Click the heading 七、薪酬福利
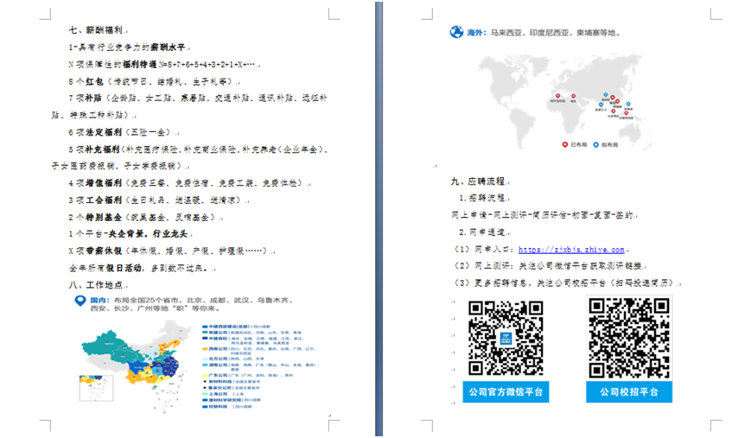This screenshot has width=751, height=438. [x=96, y=30]
